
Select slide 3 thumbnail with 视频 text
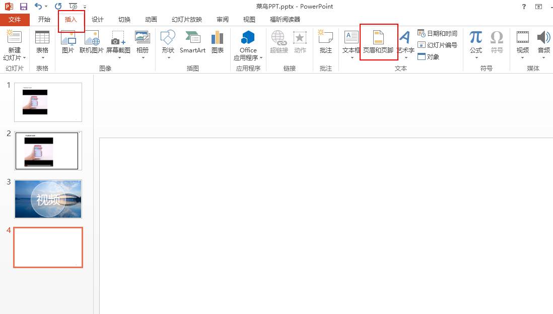[48, 199]
